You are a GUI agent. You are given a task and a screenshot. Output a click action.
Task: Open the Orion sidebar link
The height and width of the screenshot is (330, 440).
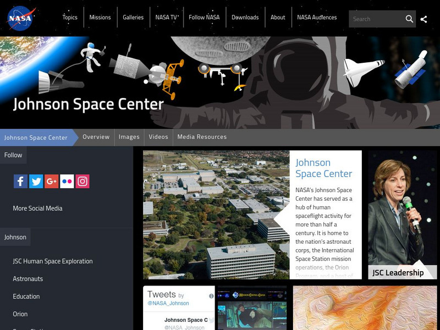[x=20, y=314]
